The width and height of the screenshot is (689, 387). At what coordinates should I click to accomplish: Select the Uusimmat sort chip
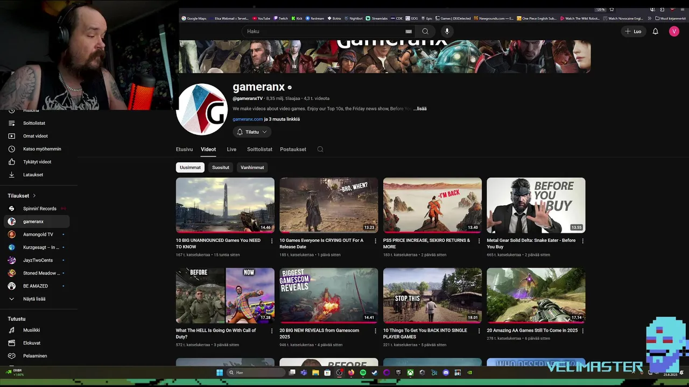tap(190, 168)
